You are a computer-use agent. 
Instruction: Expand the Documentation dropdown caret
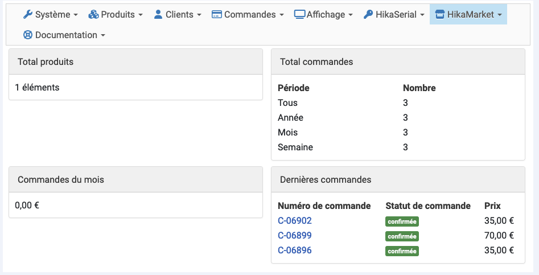pyautogui.click(x=103, y=35)
